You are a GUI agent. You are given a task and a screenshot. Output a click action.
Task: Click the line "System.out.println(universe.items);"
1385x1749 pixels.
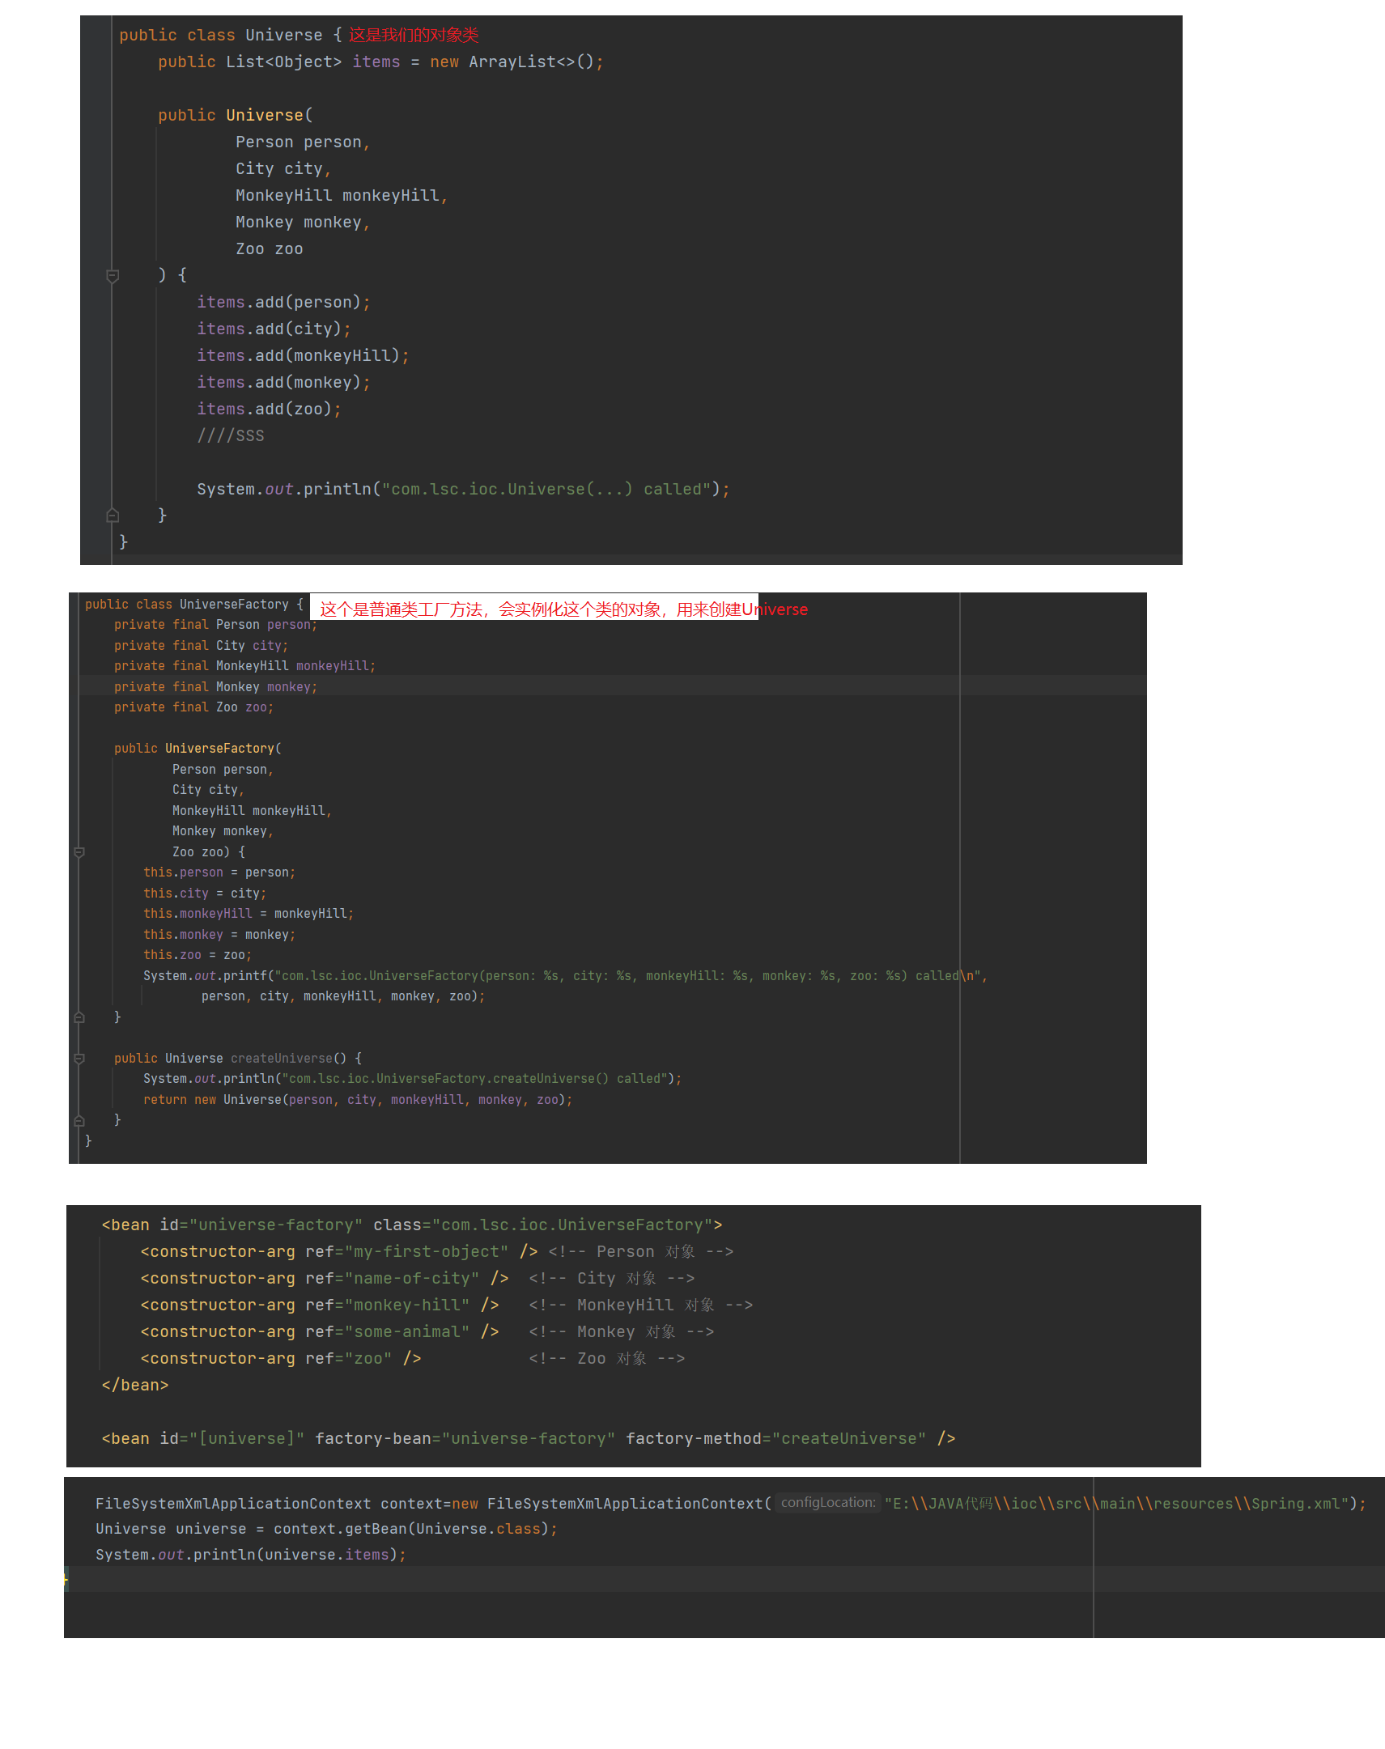click(252, 1555)
